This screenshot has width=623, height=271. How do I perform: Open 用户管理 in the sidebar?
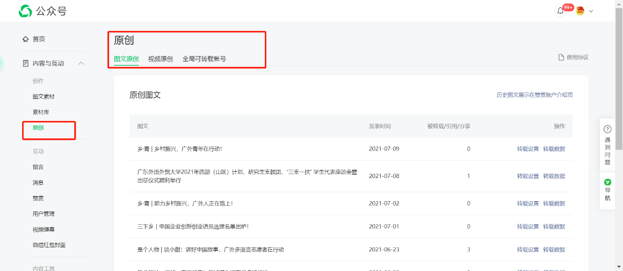pos(43,214)
